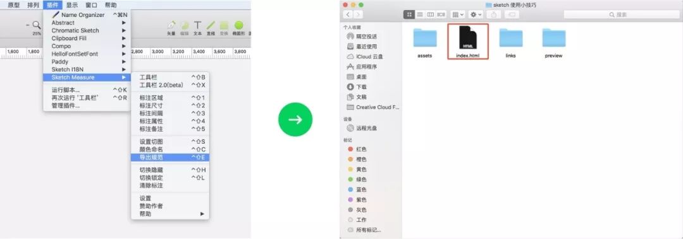This screenshot has width=683, height=239.
Task: Choose 切换隐藏 menu entry
Action: [170, 170]
